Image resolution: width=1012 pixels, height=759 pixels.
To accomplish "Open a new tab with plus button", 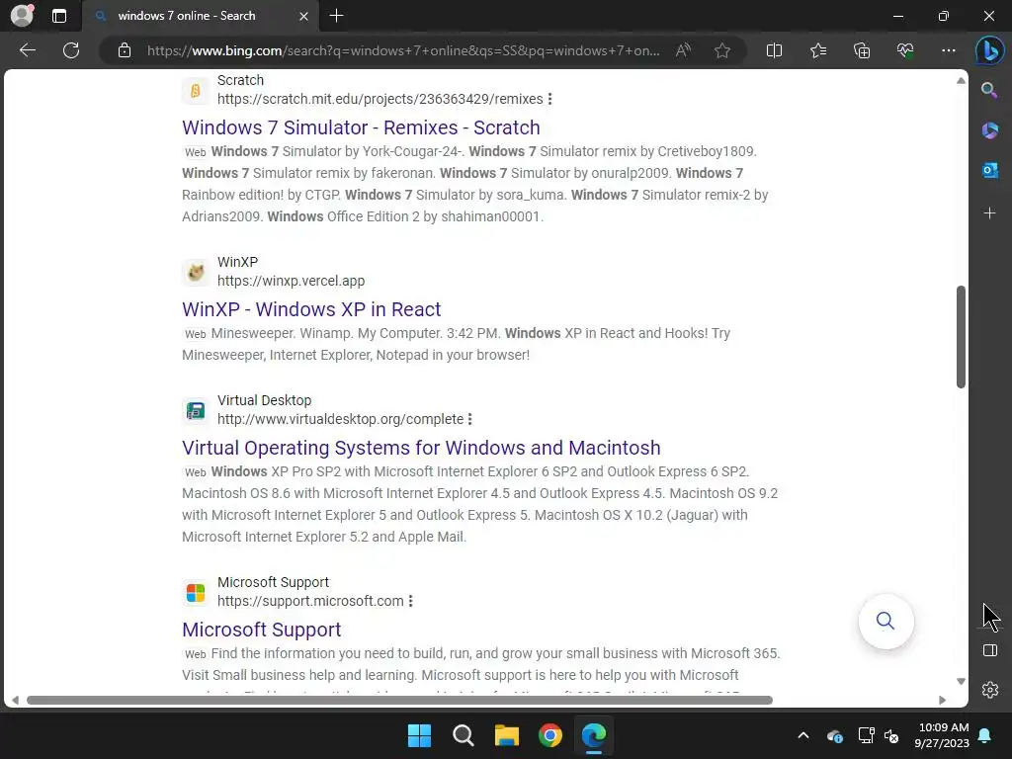I will (x=336, y=16).
